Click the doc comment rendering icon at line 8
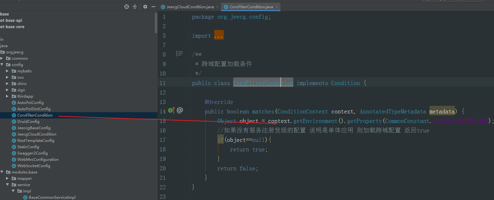 tap(179, 54)
